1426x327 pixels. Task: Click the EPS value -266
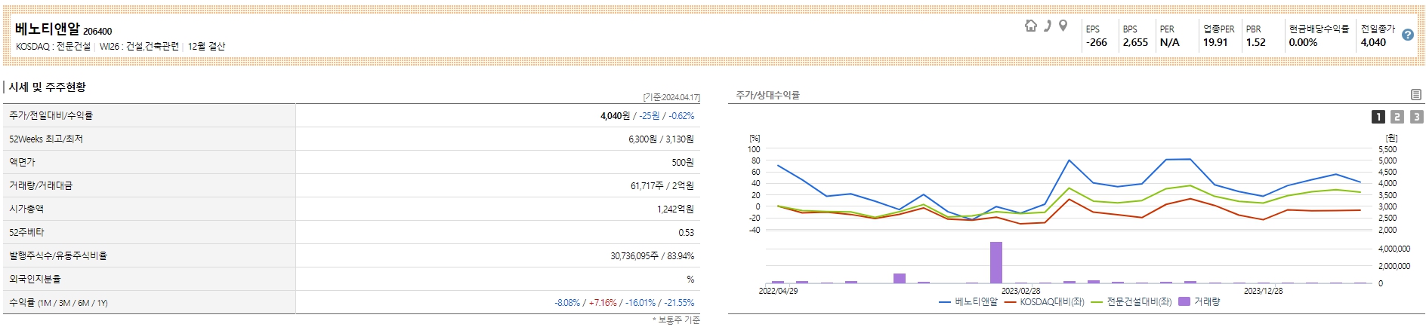coord(1097,43)
